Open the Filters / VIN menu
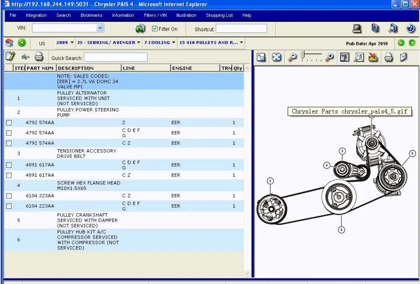This screenshot has height=284, width=420. 155,15
